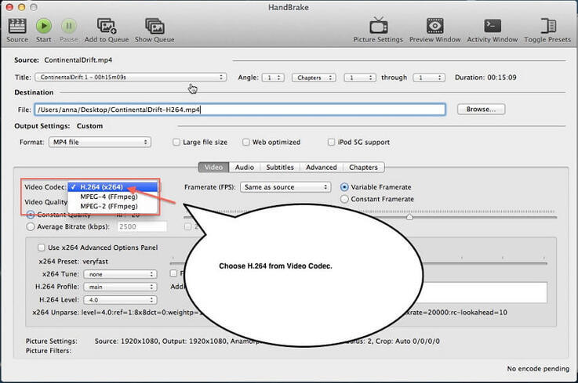Image resolution: width=578 pixels, height=383 pixels.
Task: Open the H.264 Level dropdown
Action: pos(120,300)
